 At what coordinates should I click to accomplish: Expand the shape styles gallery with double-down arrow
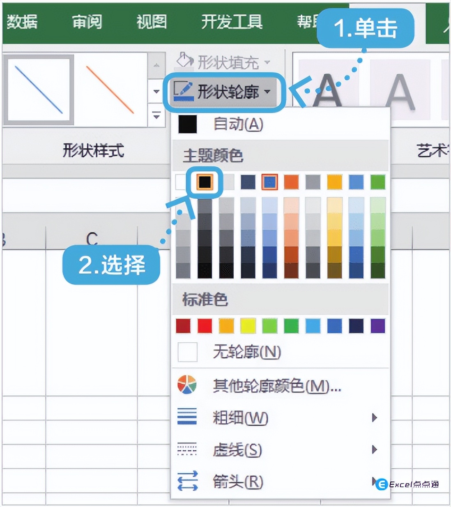coord(156,116)
